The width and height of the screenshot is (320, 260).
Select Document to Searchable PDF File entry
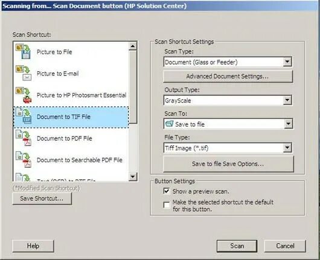[x=71, y=160]
